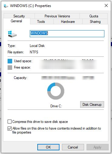
Task: Click the disk usage donut chart
Action: tap(56, 91)
